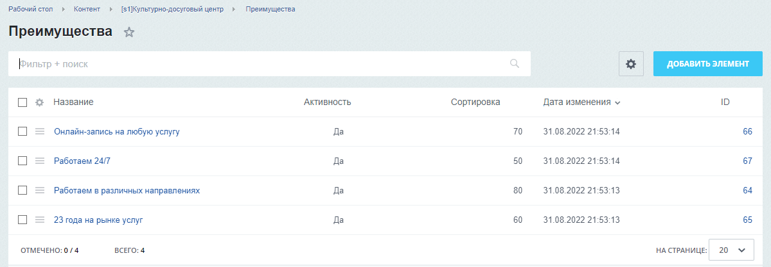Check the row Работаем 24/7
This screenshot has height=267, width=771.
click(22, 161)
